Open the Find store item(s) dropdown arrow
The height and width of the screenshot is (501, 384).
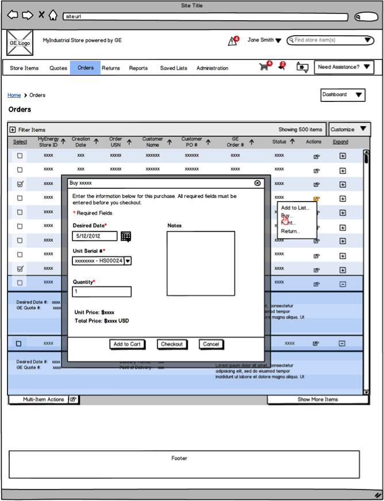coord(367,40)
